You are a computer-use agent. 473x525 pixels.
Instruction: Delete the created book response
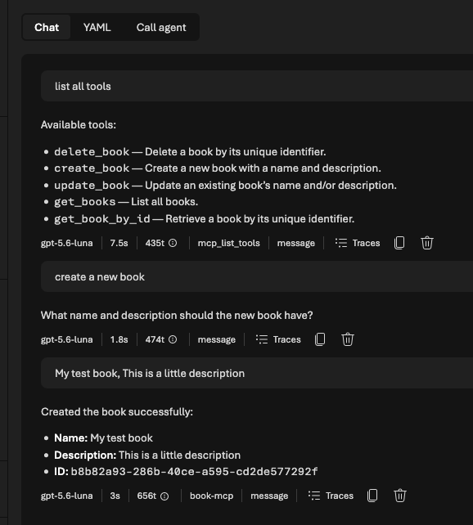point(400,496)
